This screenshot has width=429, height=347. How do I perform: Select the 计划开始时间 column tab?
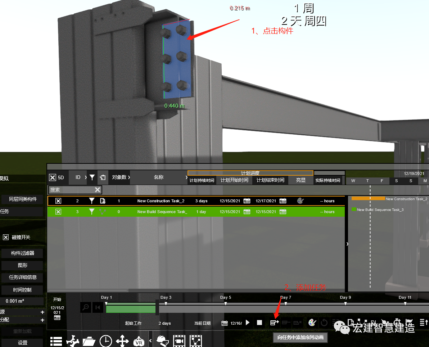point(234,180)
